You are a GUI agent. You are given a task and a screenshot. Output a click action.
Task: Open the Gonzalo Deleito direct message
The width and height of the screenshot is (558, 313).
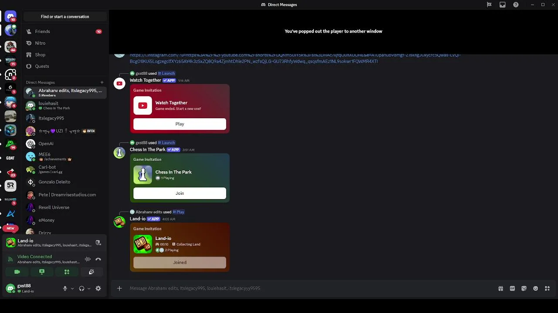point(65,182)
